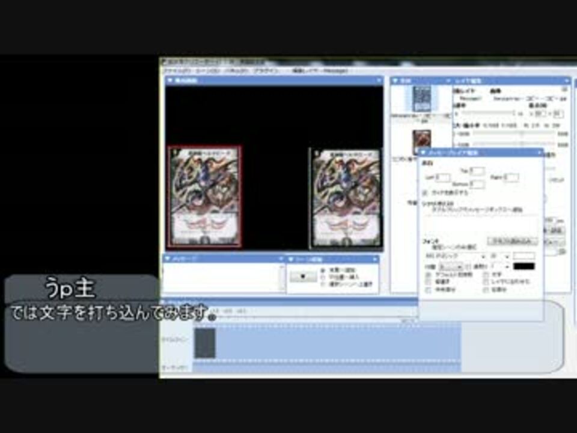Toggle the first checkbox in the right font options column
Image resolution: width=577 pixels, height=433 pixels.
tap(486, 275)
